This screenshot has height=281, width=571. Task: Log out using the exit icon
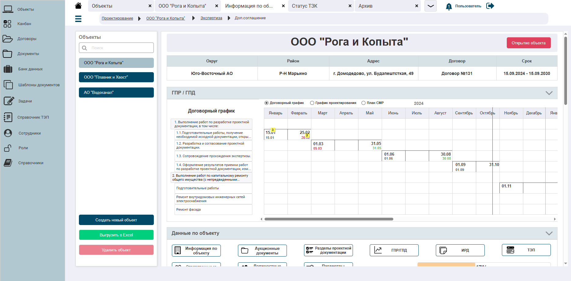pos(490,6)
